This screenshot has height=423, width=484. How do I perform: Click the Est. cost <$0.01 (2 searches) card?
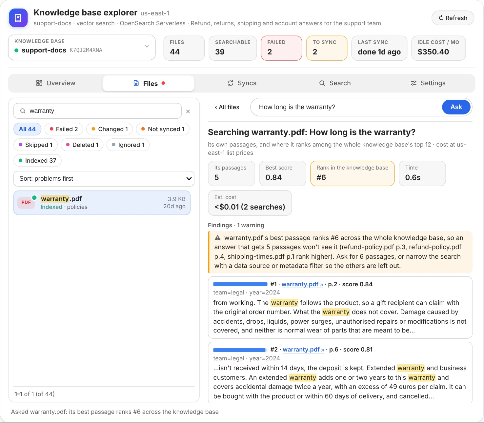[250, 203]
